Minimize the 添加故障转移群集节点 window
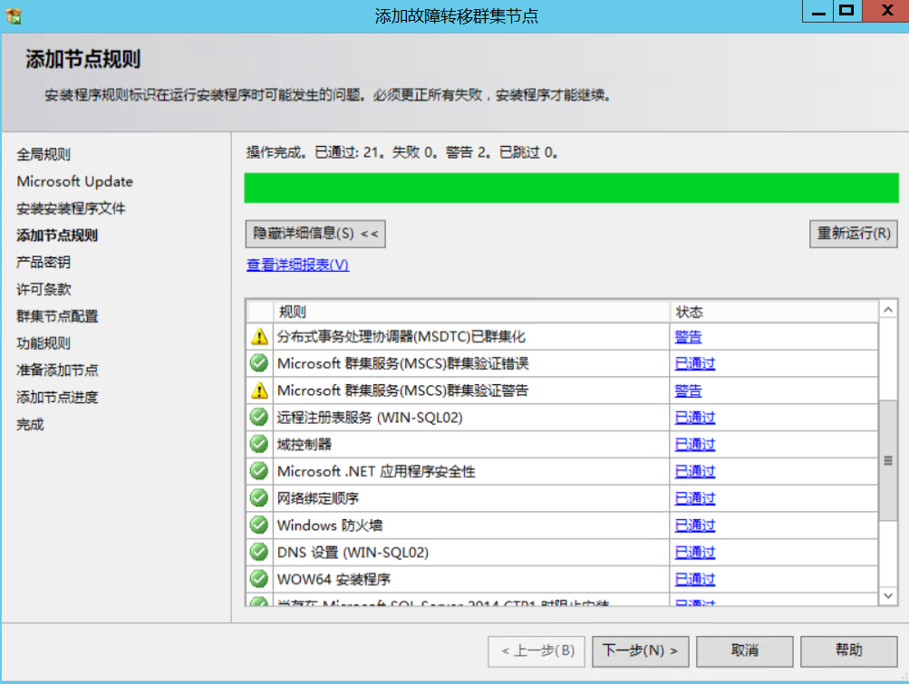909x684 pixels. click(818, 11)
